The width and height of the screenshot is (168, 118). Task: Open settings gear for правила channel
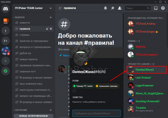point(51,29)
